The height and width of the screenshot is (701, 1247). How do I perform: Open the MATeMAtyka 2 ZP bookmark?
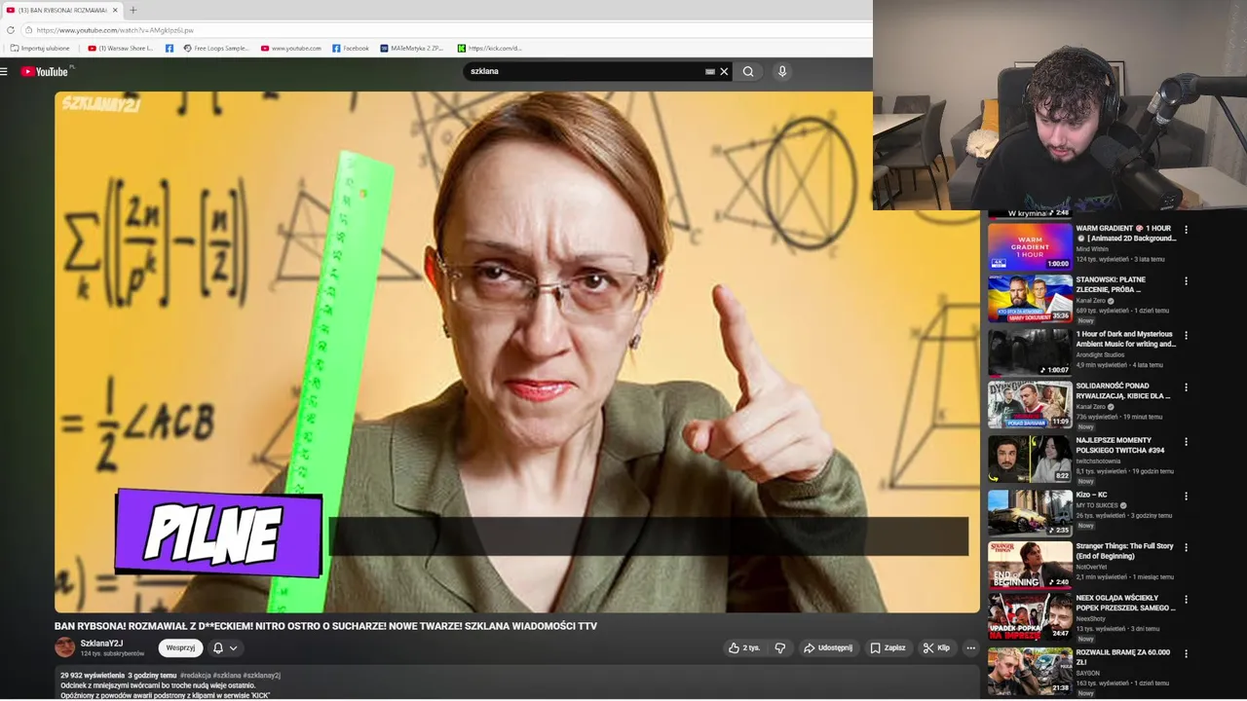click(411, 48)
